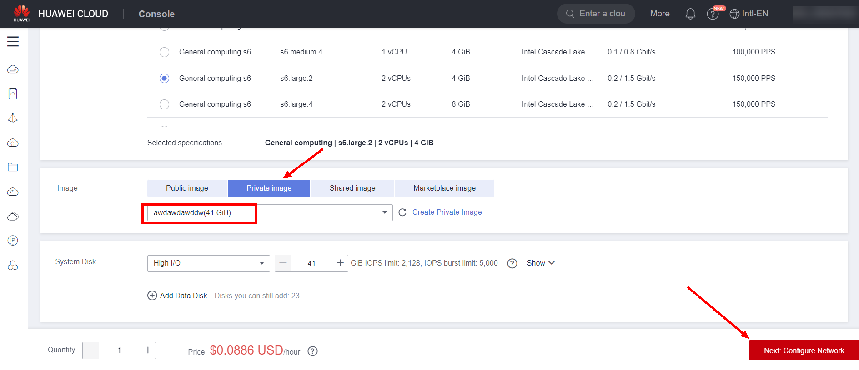Screen dimensions: 859x370
Task: Click the help icon next to IOPS burst limit
Action: coord(512,263)
